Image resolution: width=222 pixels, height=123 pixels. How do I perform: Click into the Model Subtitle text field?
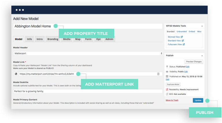pos(88,91)
